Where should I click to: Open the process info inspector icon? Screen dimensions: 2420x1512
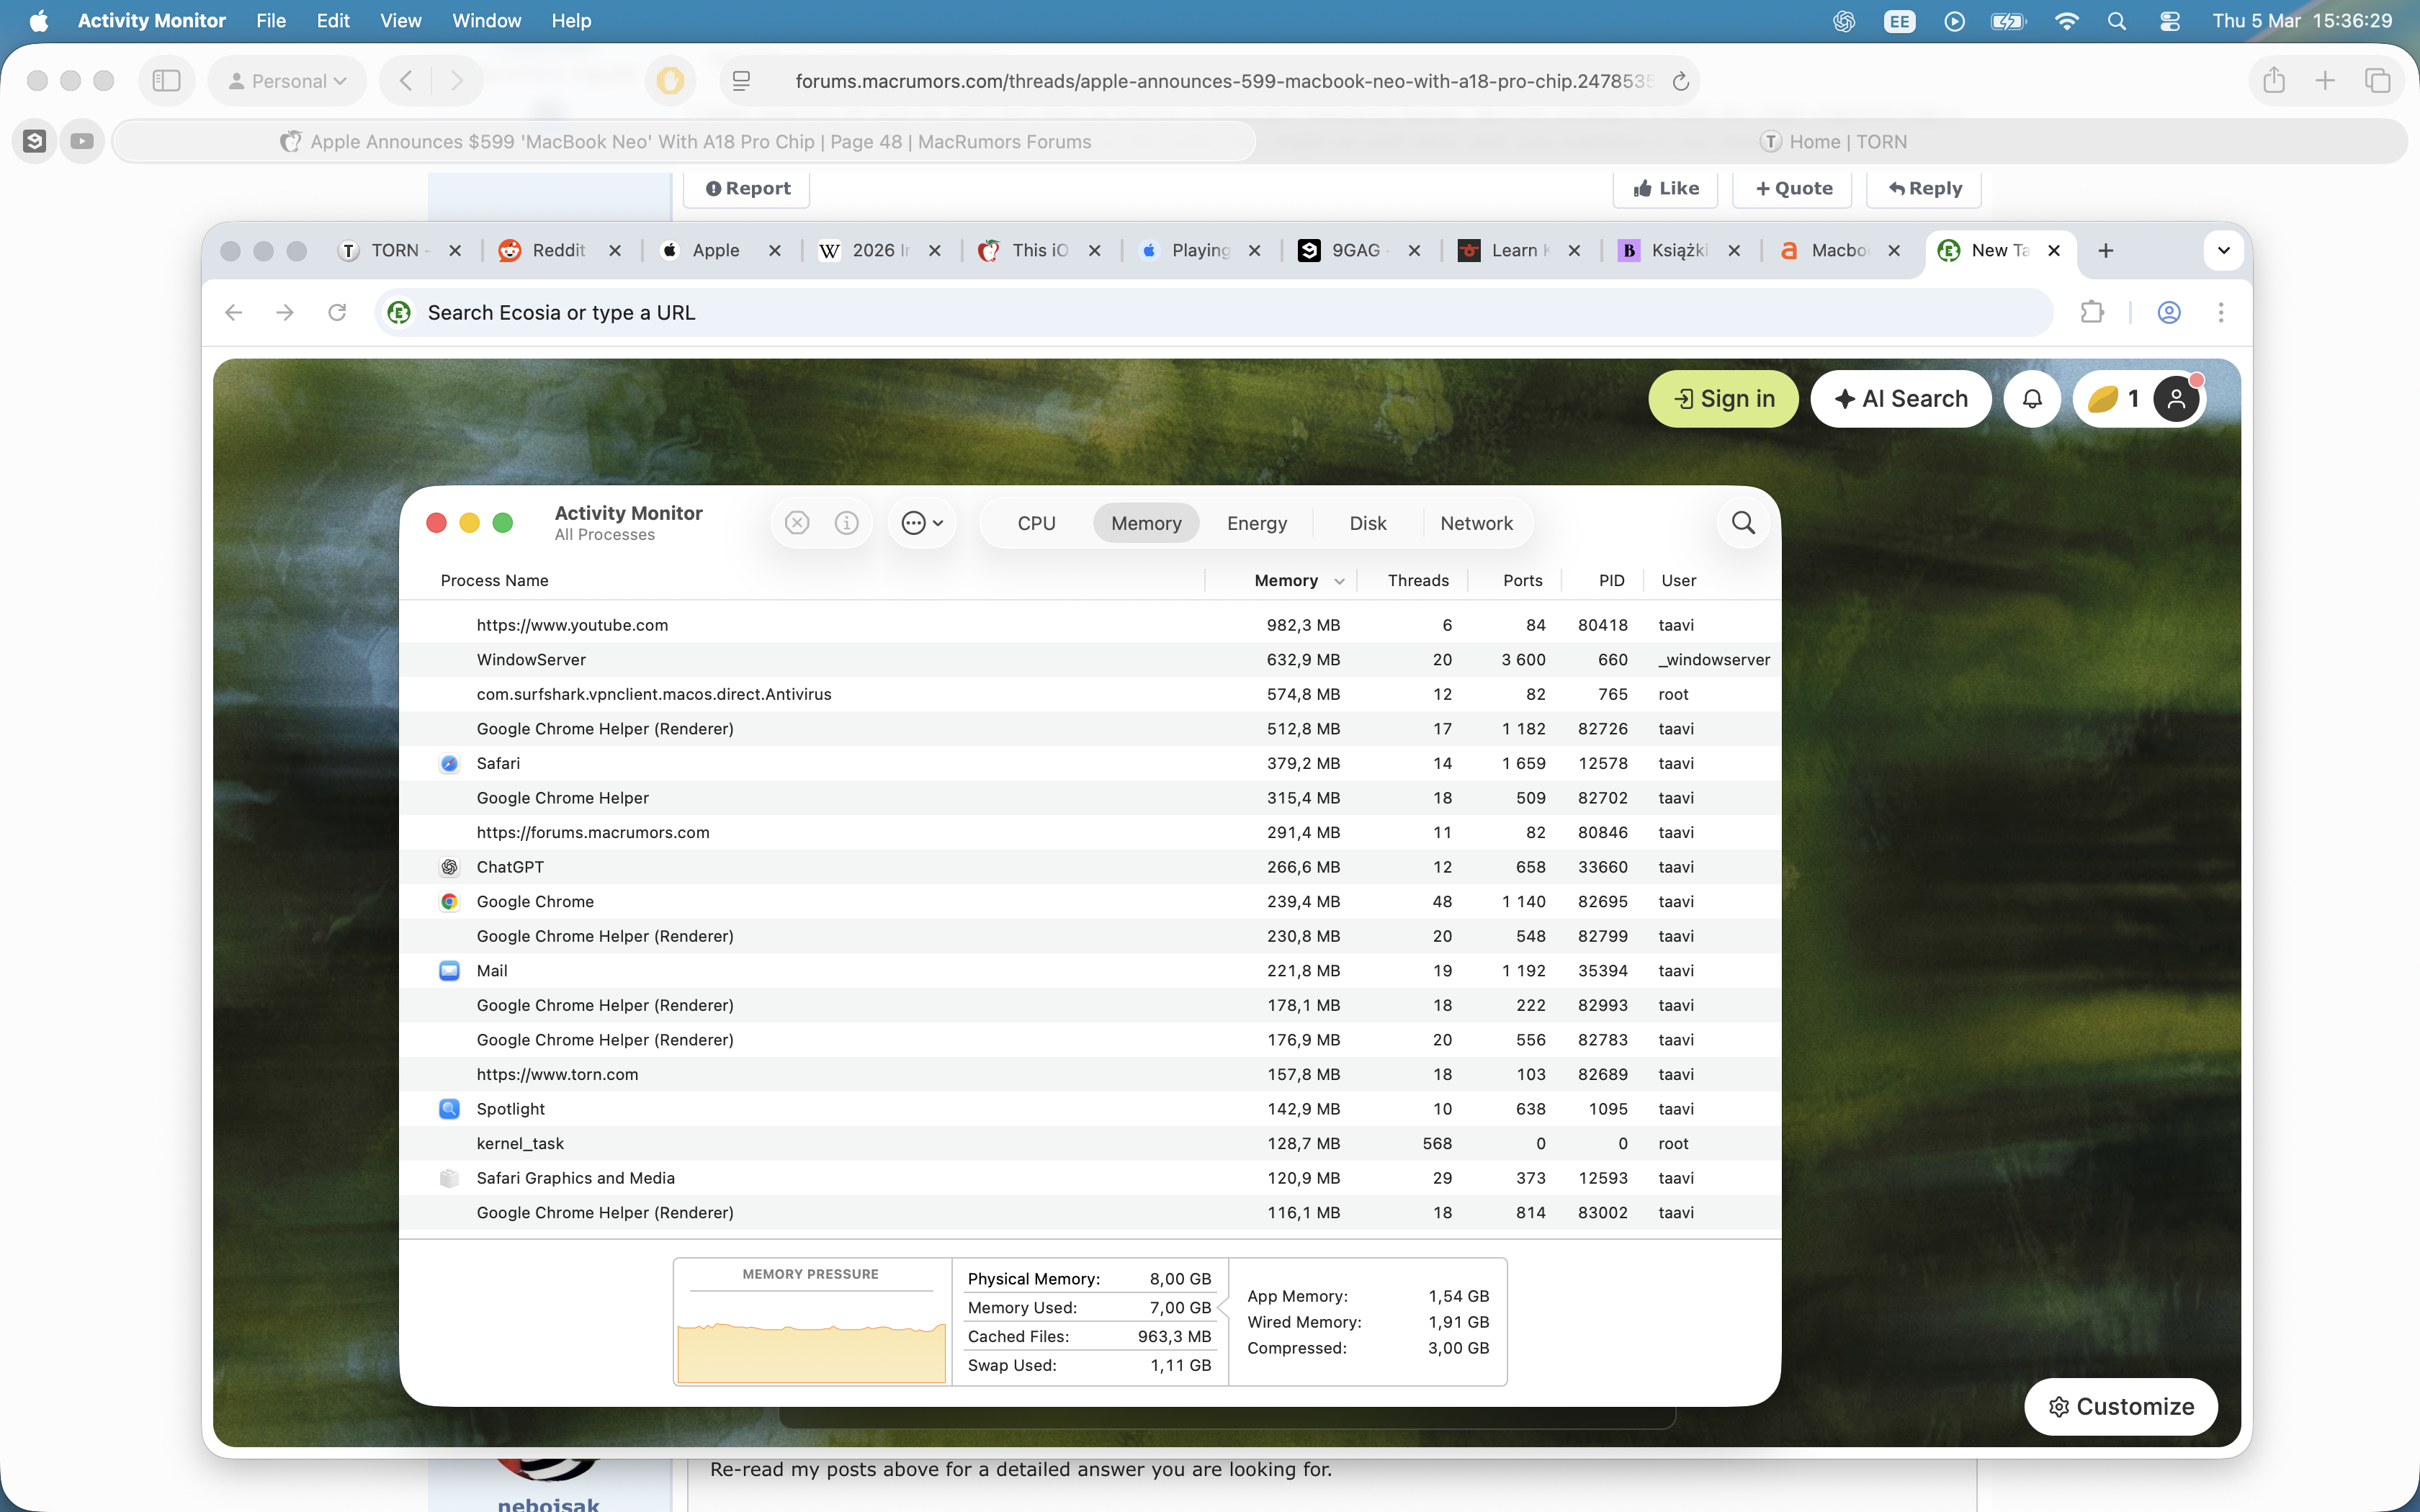(x=847, y=523)
